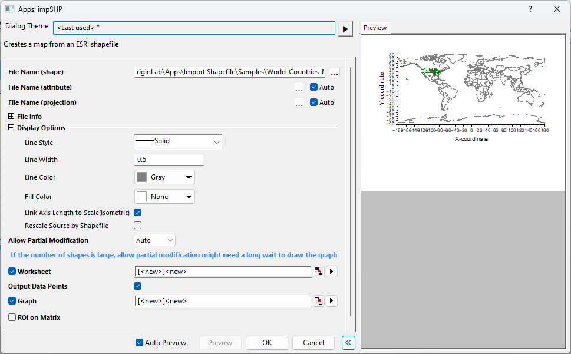571x354 pixels.
Task: Open the Graph flyout arrow
Action: [x=331, y=301]
